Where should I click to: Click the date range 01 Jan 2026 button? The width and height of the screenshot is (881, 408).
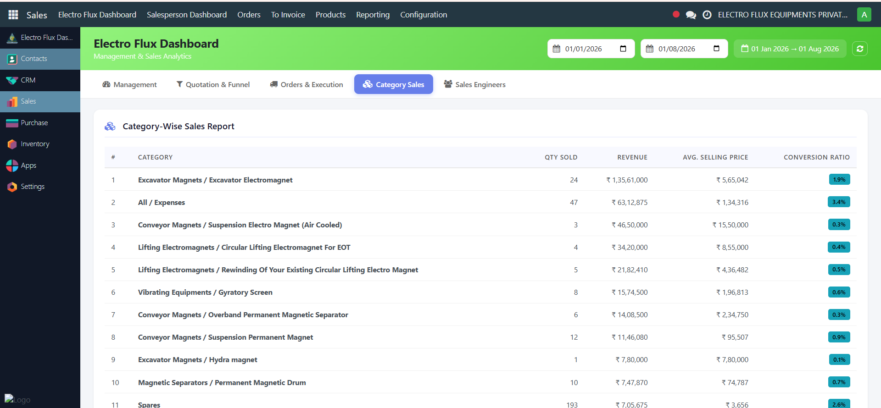(x=790, y=49)
